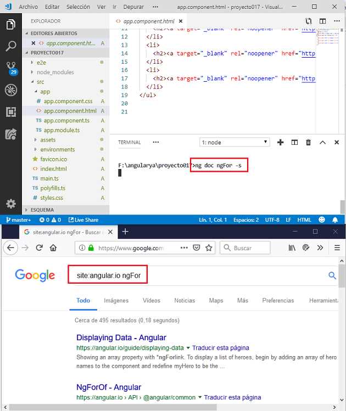Open the Debug view in activity bar
The image size is (346, 411).
tap(11, 90)
